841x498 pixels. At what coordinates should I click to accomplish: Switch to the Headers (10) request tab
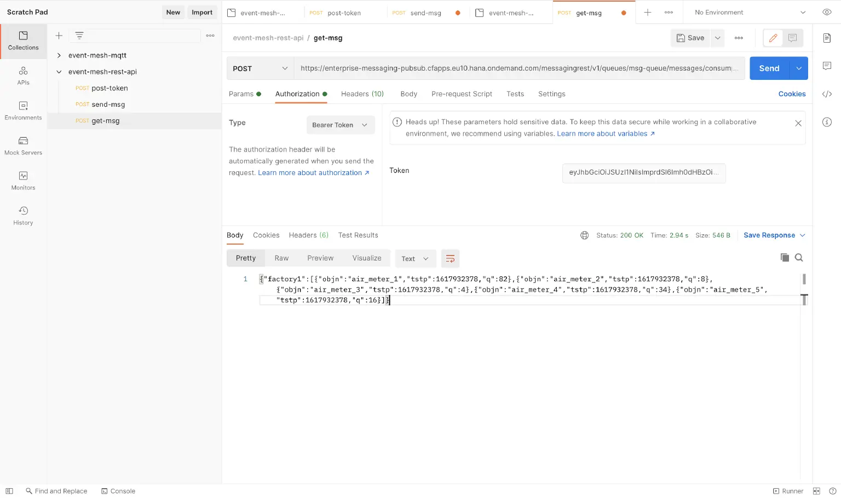pyautogui.click(x=362, y=94)
